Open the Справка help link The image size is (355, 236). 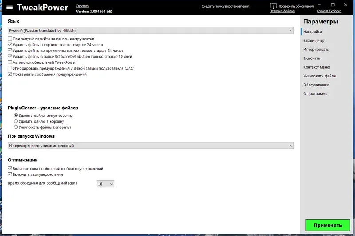coord(82,6)
